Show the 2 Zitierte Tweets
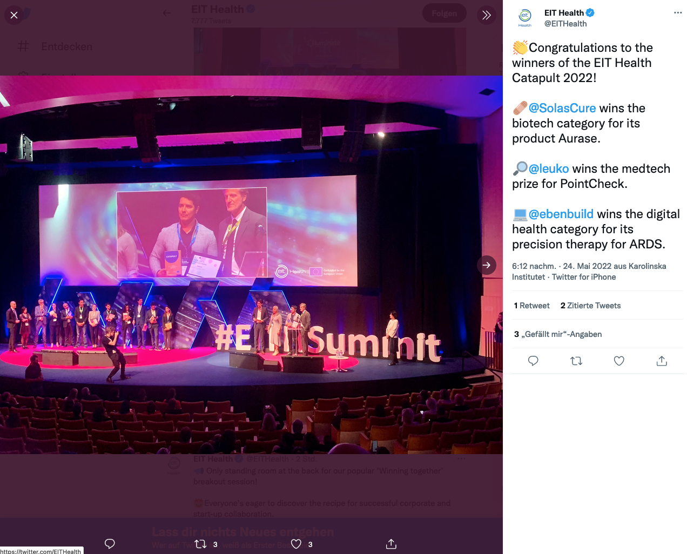The height and width of the screenshot is (554, 687). 591,306
